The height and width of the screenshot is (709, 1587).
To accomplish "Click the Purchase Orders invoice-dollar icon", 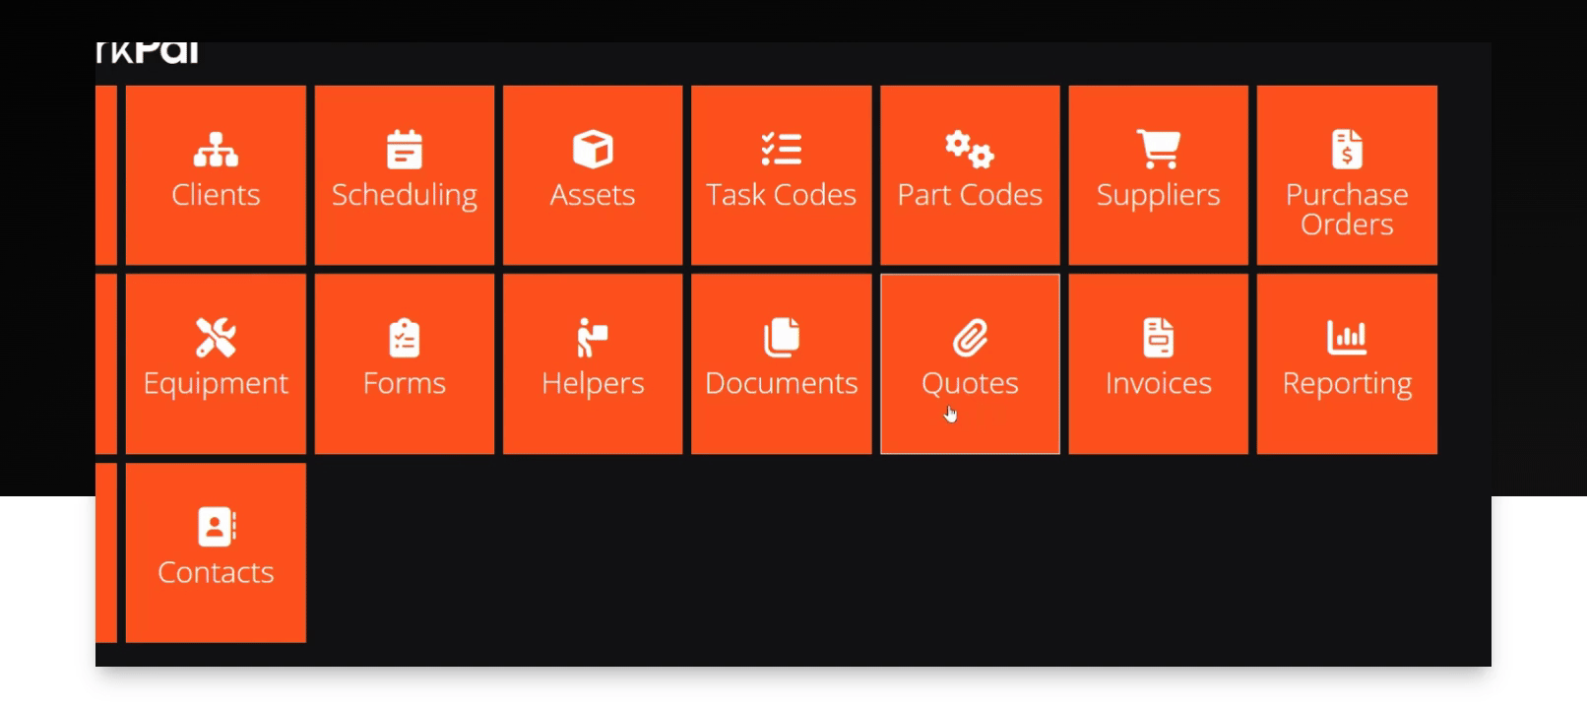I will tap(1347, 150).
